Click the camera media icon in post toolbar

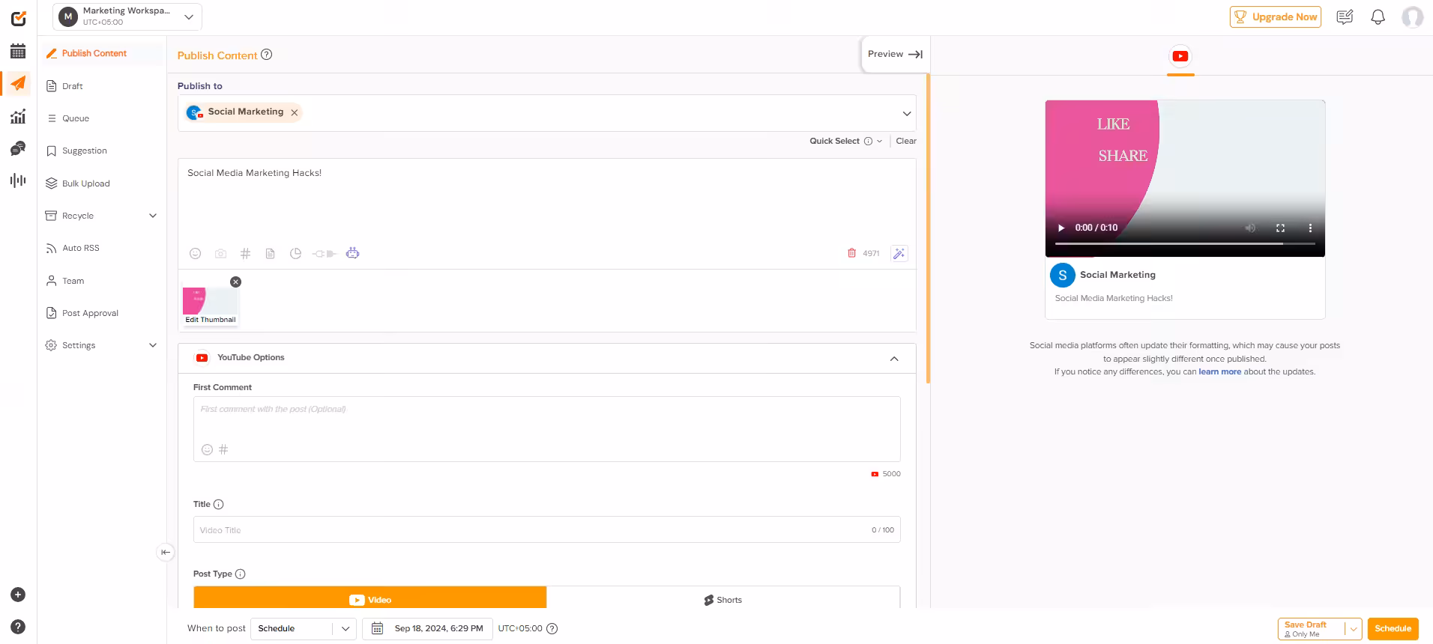click(x=220, y=254)
